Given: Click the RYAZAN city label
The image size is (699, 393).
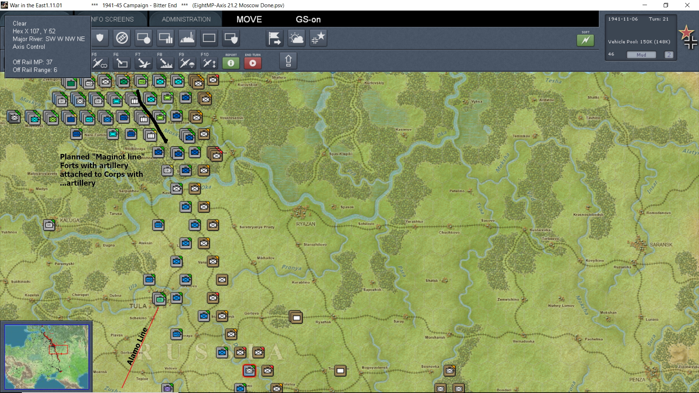Looking at the screenshot, I should tap(305, 224).
